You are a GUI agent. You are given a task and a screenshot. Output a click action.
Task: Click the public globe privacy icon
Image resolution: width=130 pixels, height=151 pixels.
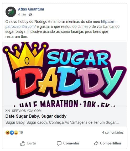click(x=30, y=14)
